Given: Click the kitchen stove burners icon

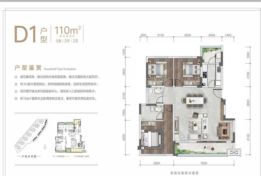Looking at the screenshot, I should pyautogui.click(x=205, y=75).
